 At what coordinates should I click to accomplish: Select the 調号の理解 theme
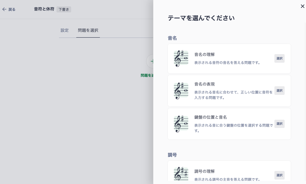[279, 175]
